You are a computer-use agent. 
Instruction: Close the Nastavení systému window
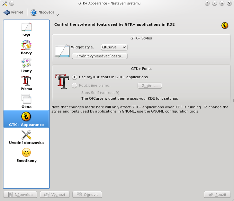click(229, 3)
